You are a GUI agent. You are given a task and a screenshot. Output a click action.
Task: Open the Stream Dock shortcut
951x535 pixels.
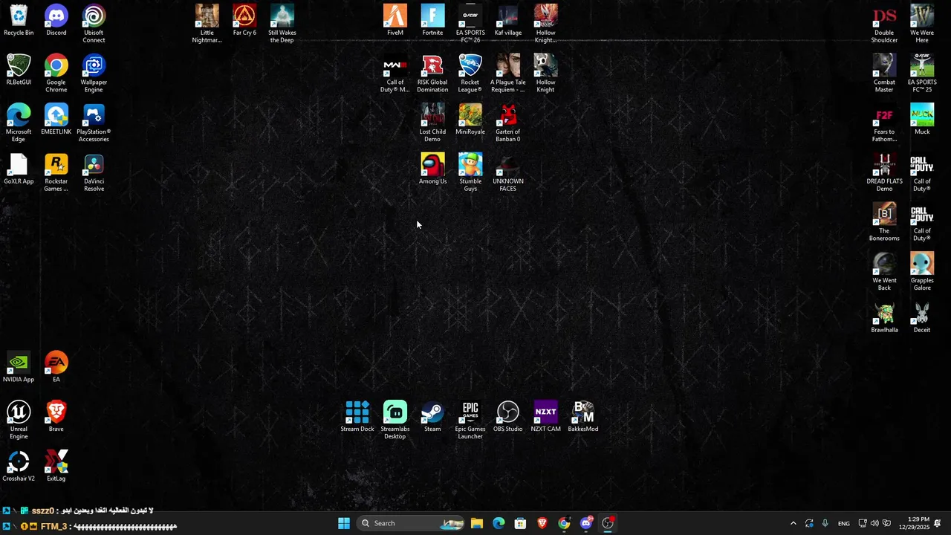[357, 417]
